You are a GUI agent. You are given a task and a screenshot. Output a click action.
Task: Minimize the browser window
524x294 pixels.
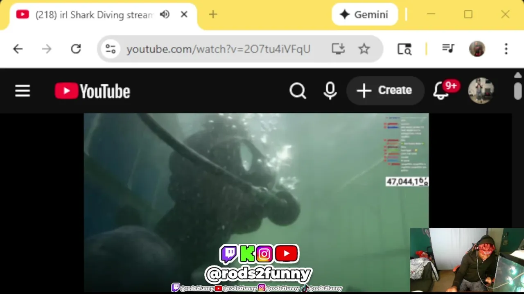point(431,15)
